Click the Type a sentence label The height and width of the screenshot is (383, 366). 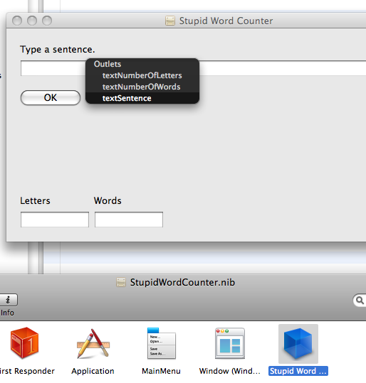pos(57,50)
